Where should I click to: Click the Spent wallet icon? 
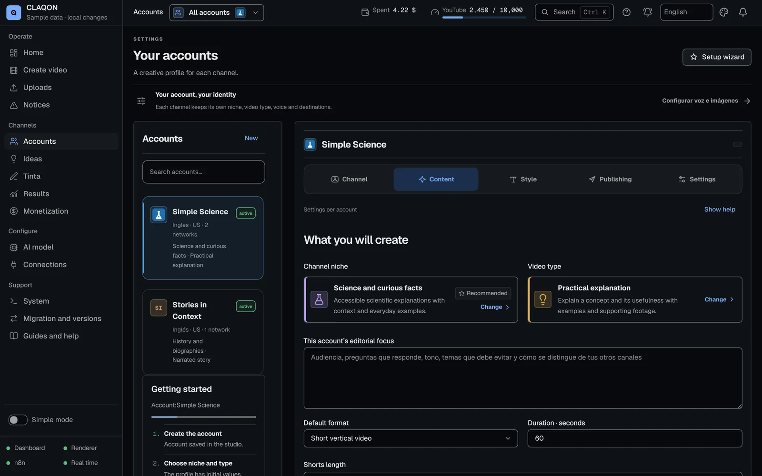(365, 12)
